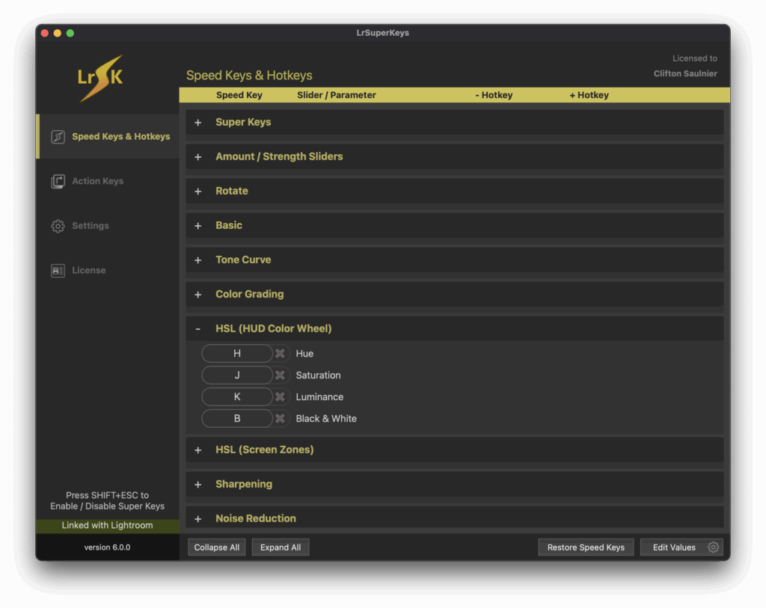This screenshot has height=608, width=766.
Task: Open the License tab
Action: coord(108,270)
